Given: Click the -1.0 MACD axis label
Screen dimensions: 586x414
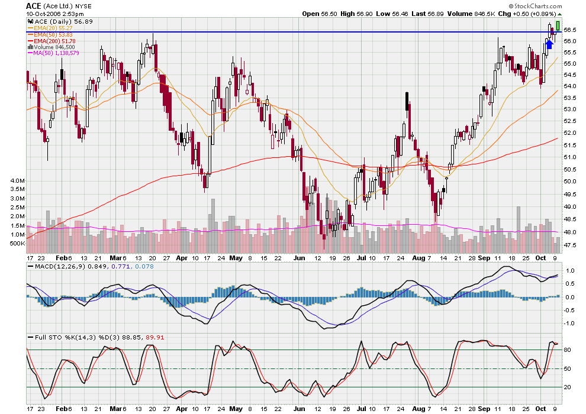Looking at the screenshot, I should tap(569, 324).
